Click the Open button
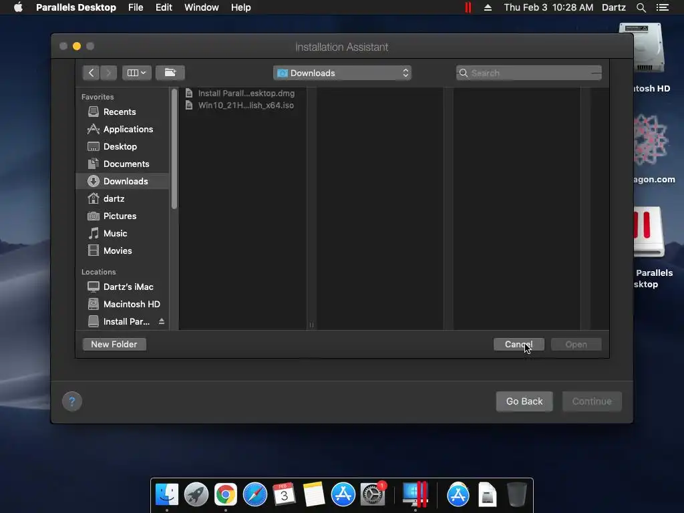 click(576, 344)
